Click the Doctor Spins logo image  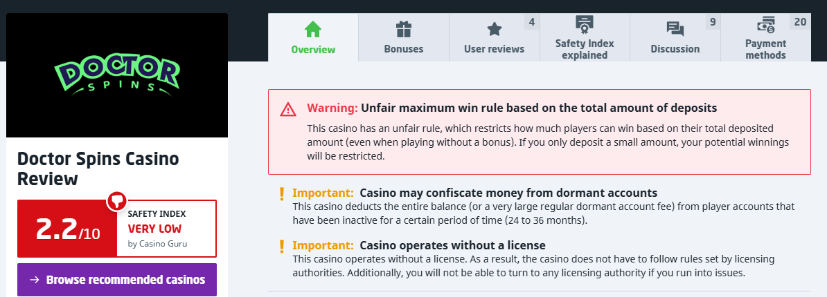click(x=117, y=75)
